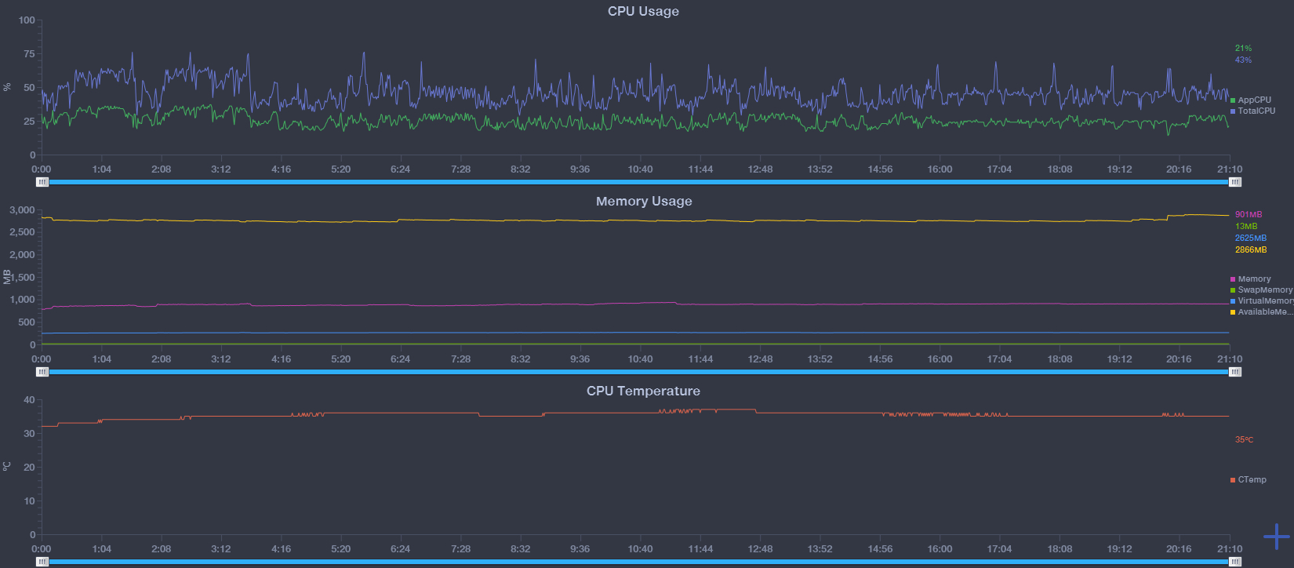Click Memory Usage left zoom slider handle

(x=42, y=372)
